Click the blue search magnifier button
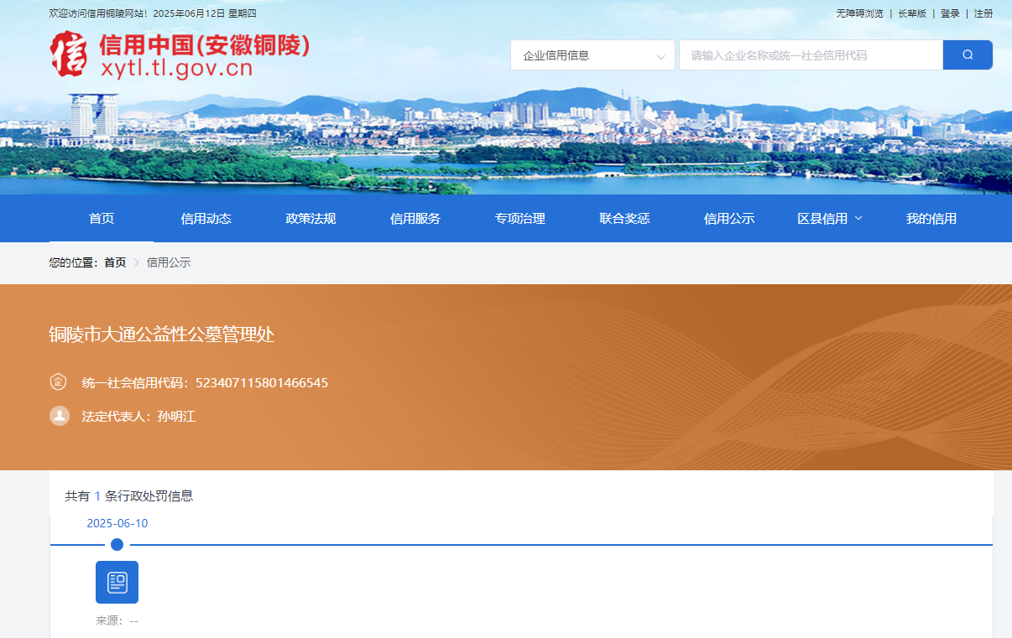The width and height of the screenshot is (1012, 638). (x=968, y=55)
